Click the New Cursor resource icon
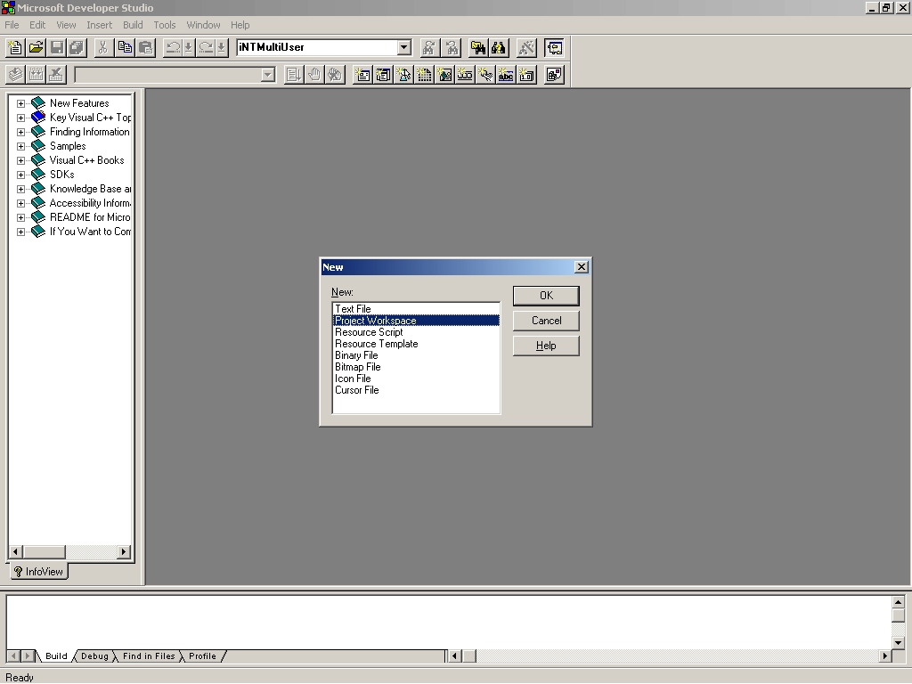The width and height of the screenshot is (912, 684). pyautogui.click(x=403, y=75)
